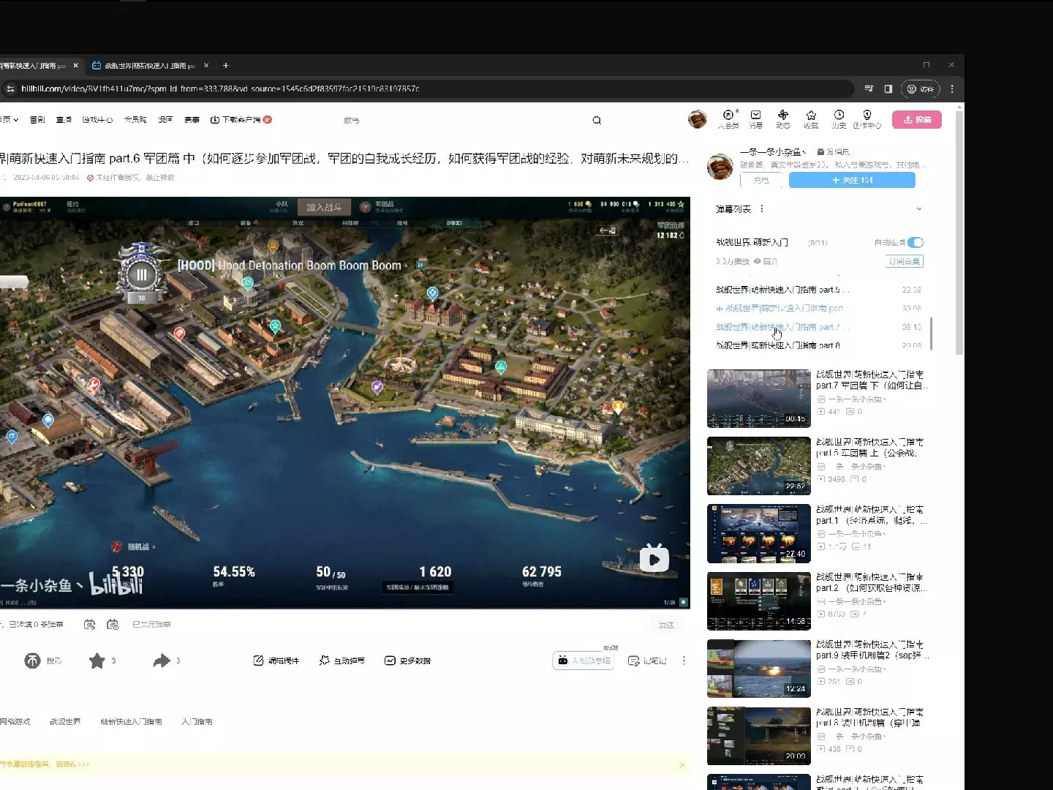
Task: Toggle the 自动连播 autoplay switch
Action: click(916, 242)
